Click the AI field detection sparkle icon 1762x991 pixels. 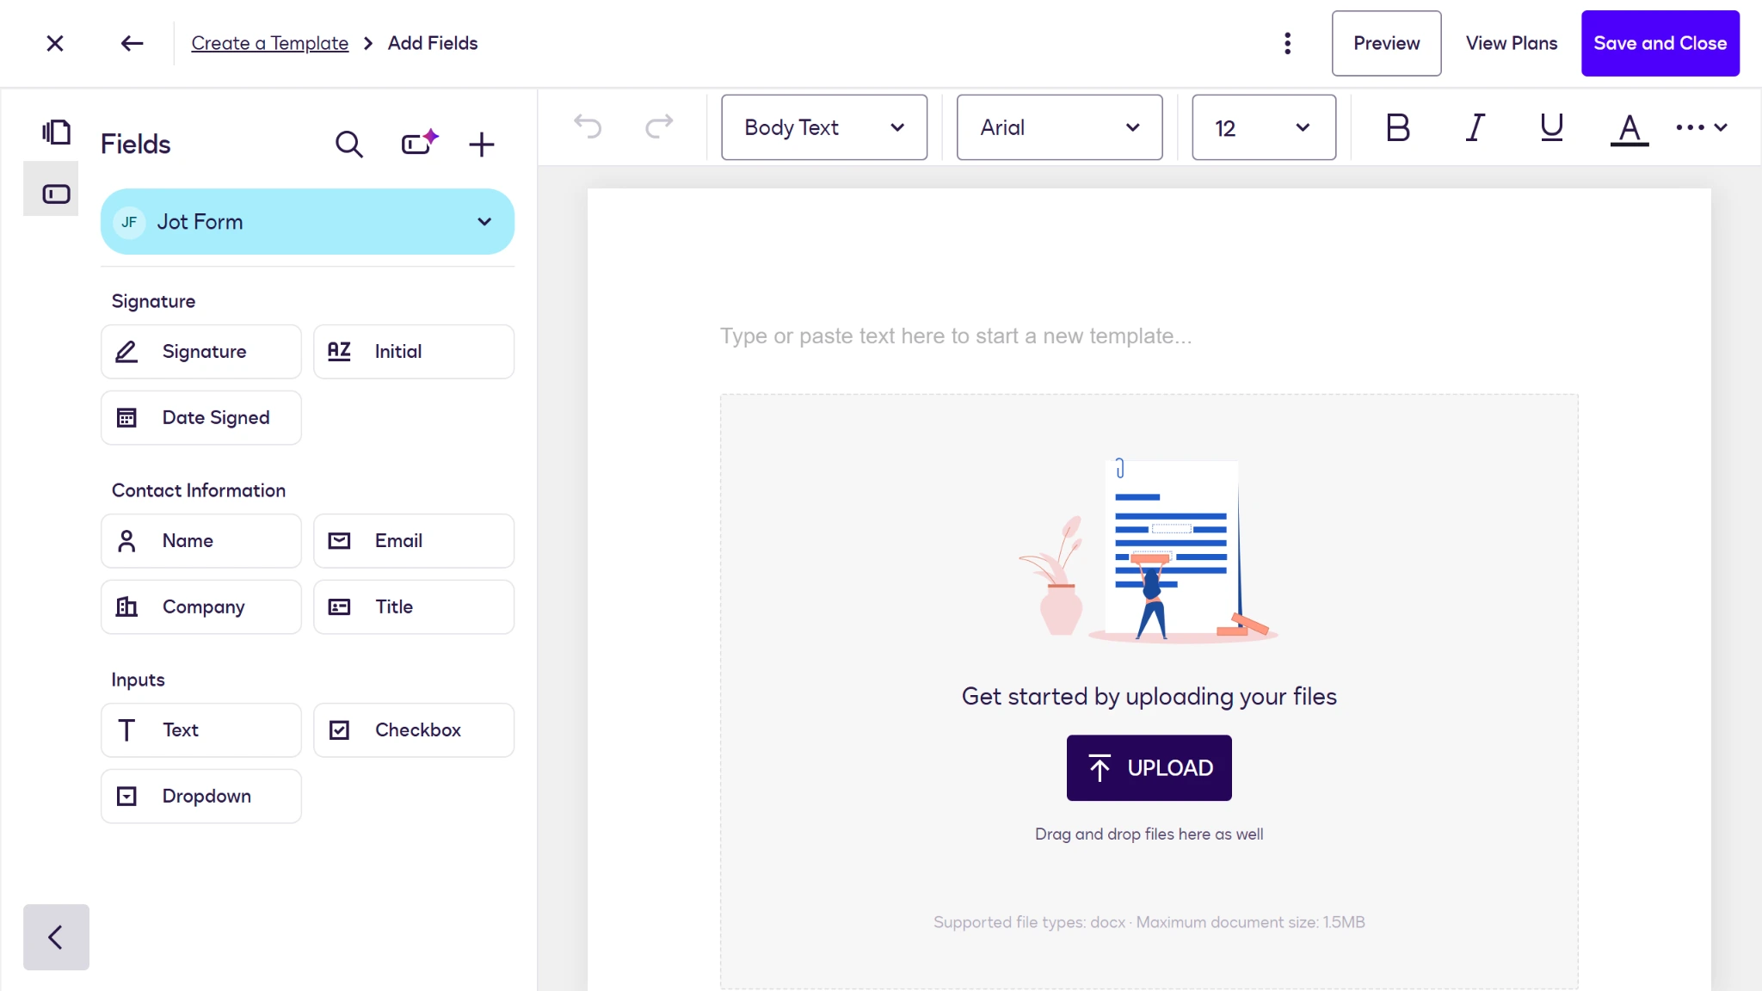pos(419,142)
